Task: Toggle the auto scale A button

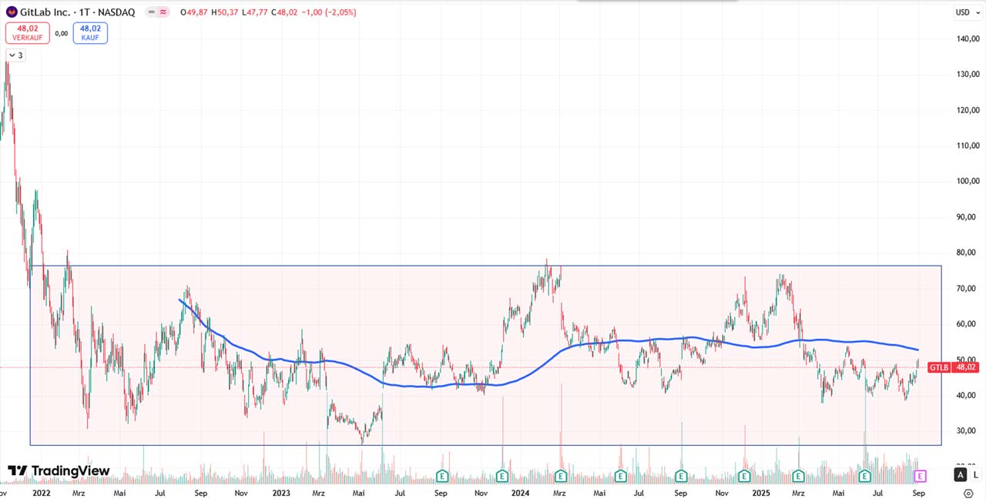Action: click(x=960, y=475)
